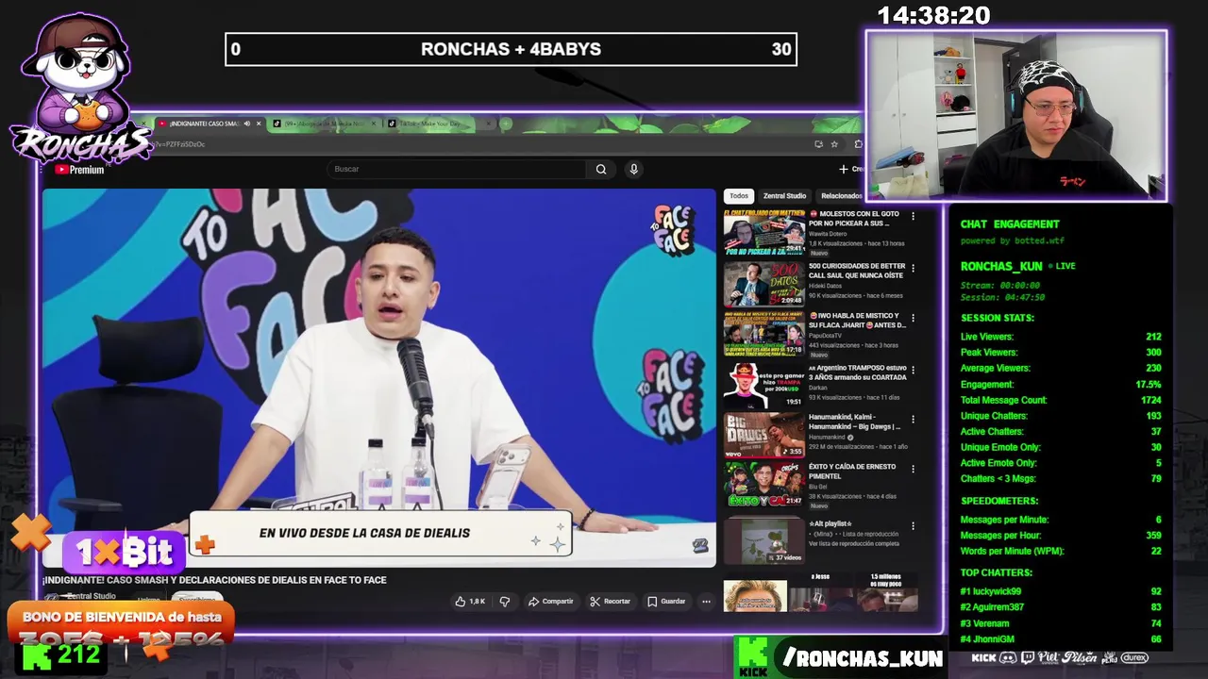Bookmark this page with the star icon

coord(834,144)
